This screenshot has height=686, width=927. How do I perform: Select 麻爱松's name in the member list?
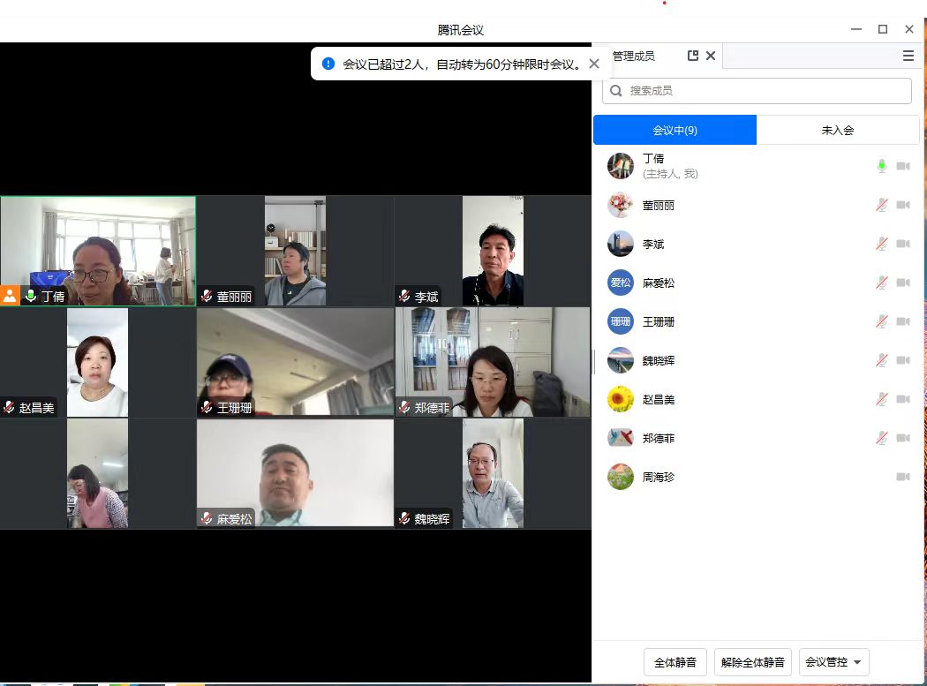pyautogui.click(x=659, y=283)
